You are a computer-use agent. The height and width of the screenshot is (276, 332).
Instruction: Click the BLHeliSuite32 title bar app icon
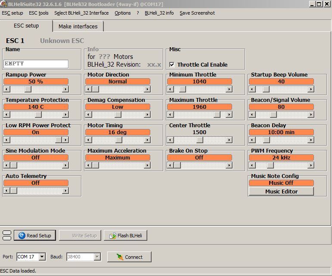(x=3, y=4)
